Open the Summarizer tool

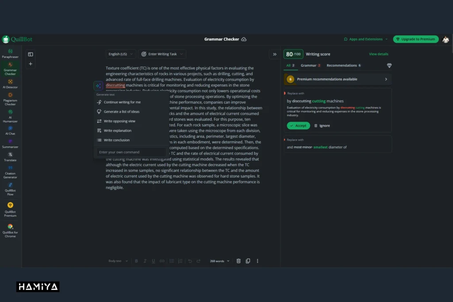(x=10, y=143)
